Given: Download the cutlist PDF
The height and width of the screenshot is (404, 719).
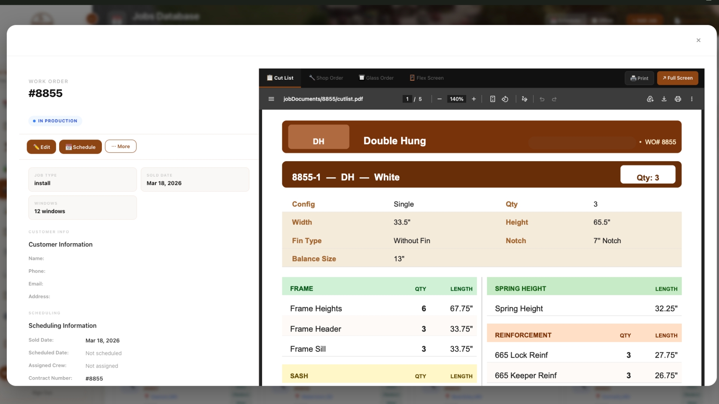Looking at the screenshot, I should click(664, 99).
